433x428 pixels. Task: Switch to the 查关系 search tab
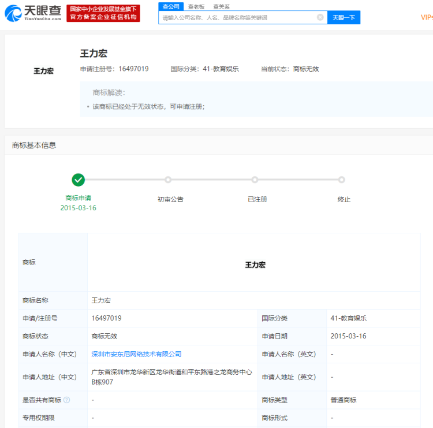click(x=221, y=6)
